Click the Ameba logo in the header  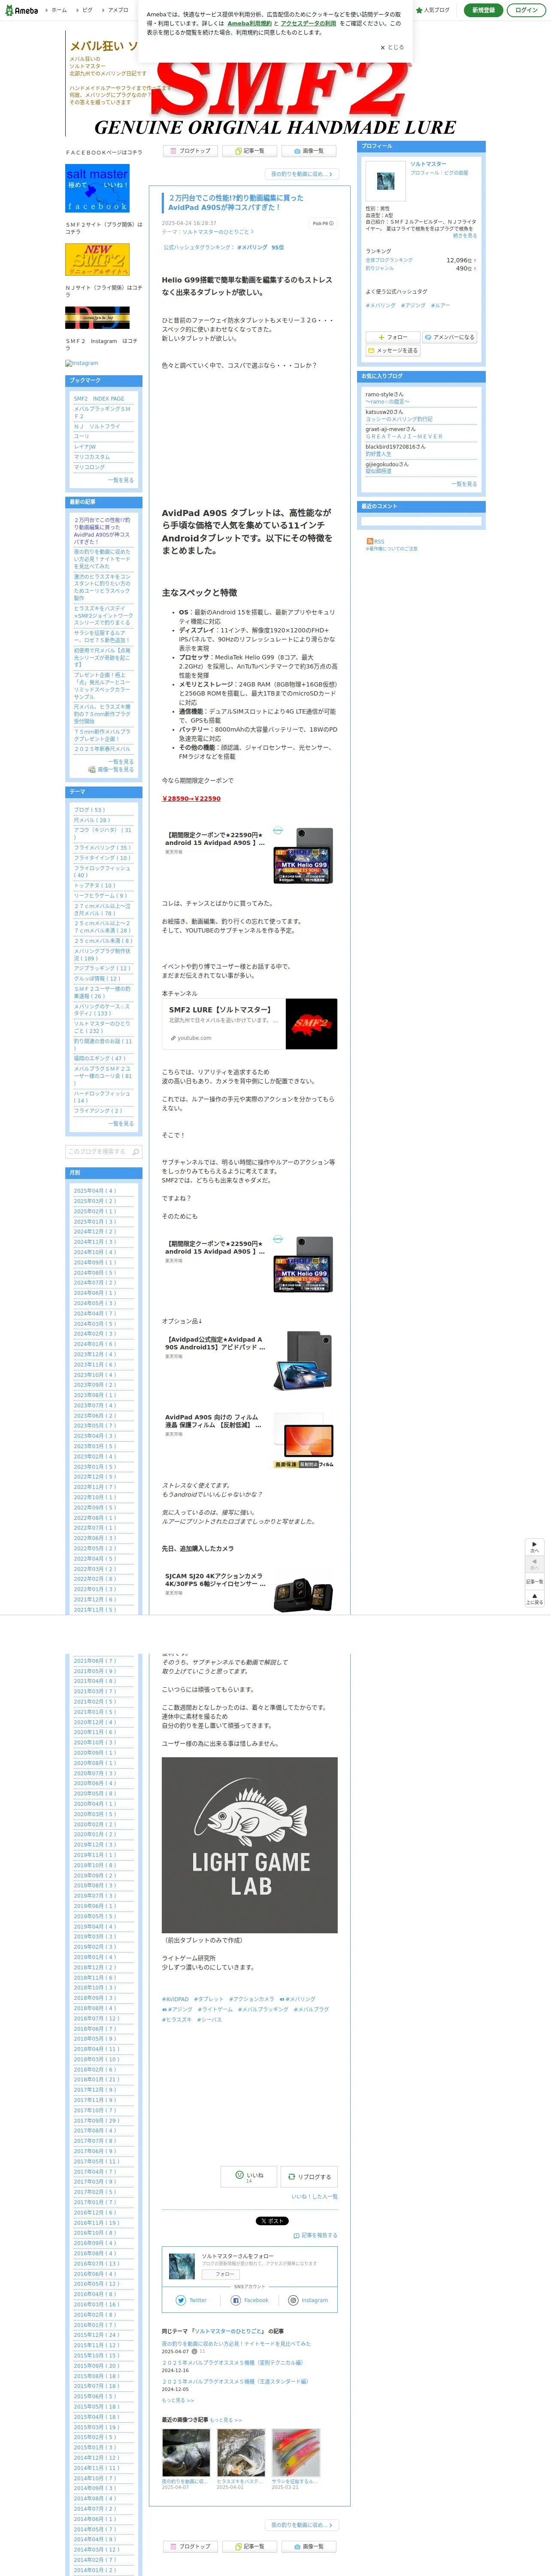21,10
